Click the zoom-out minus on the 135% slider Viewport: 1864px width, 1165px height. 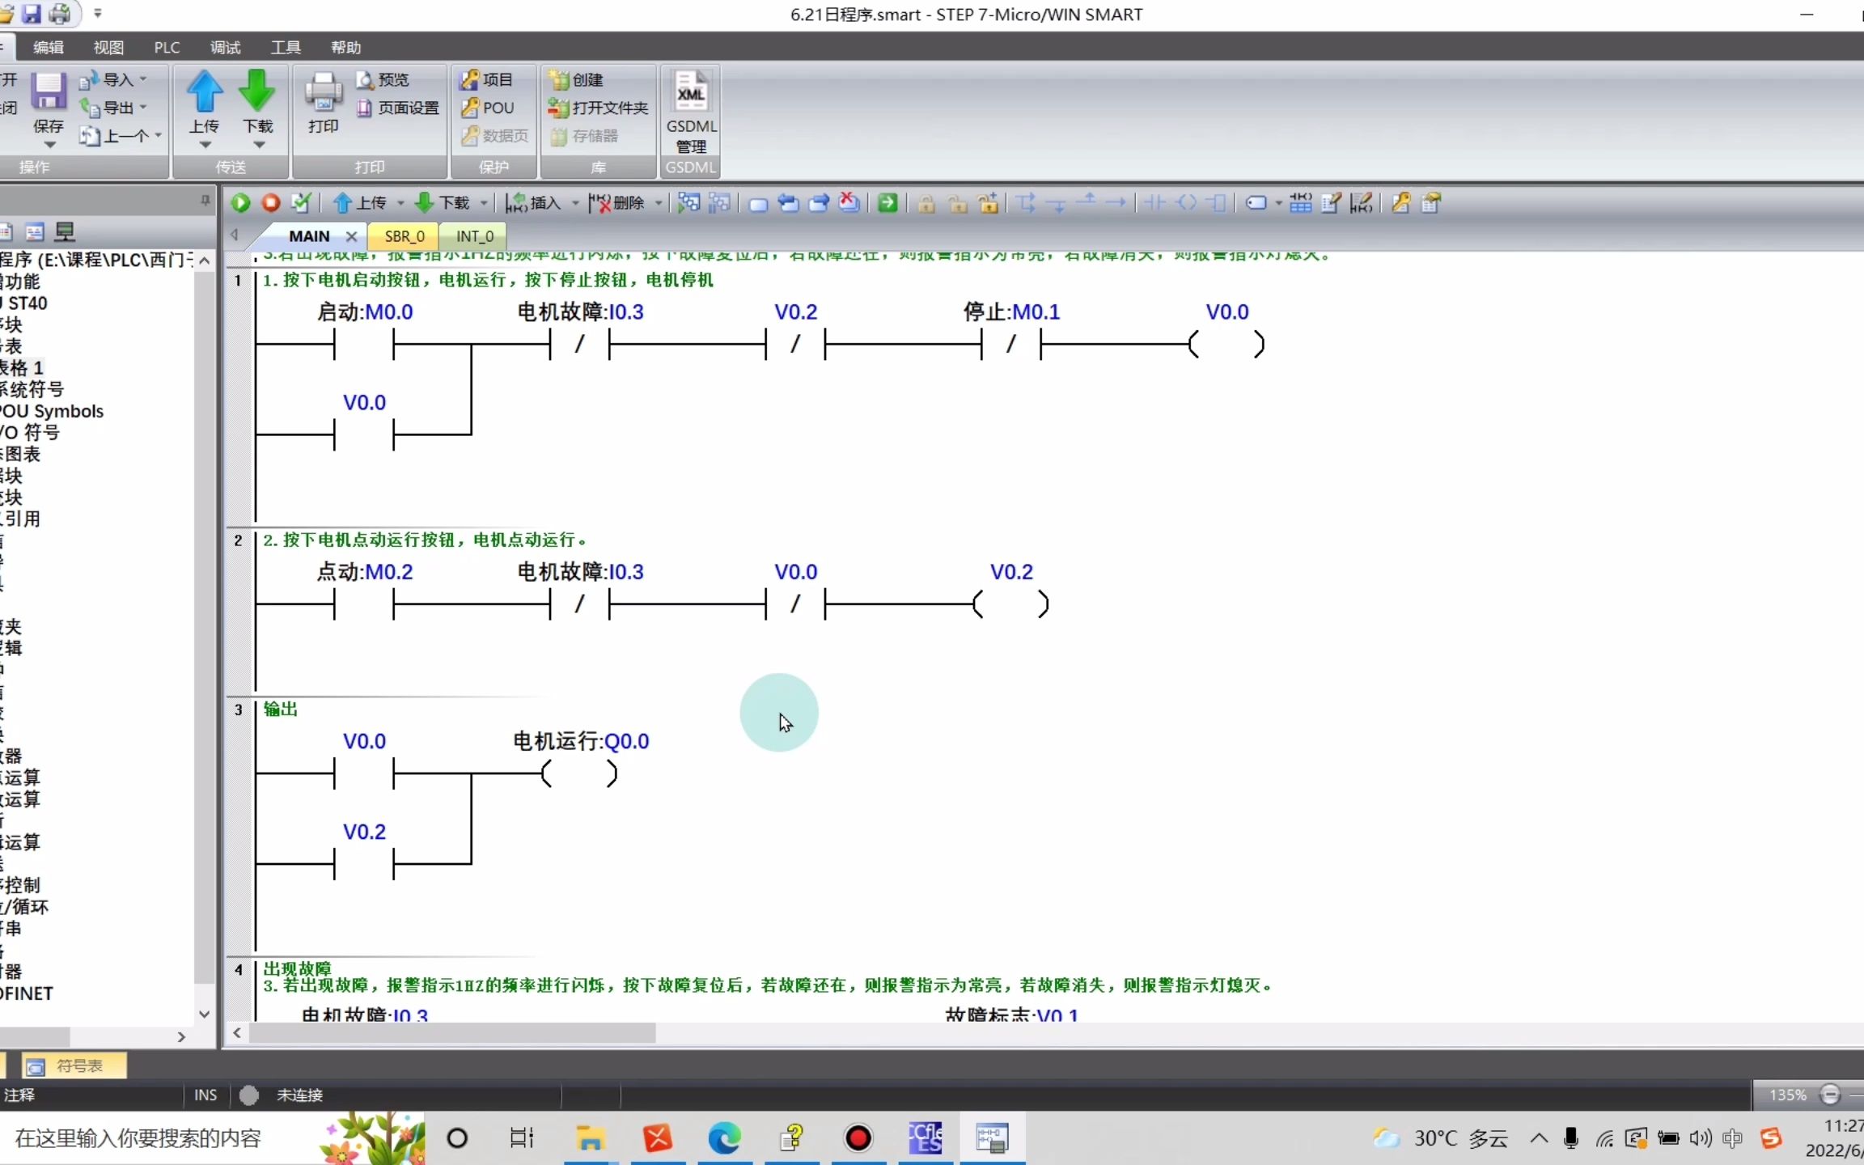tap(1830, 1095)
